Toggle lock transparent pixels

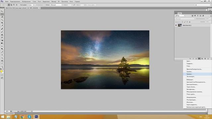183,22
